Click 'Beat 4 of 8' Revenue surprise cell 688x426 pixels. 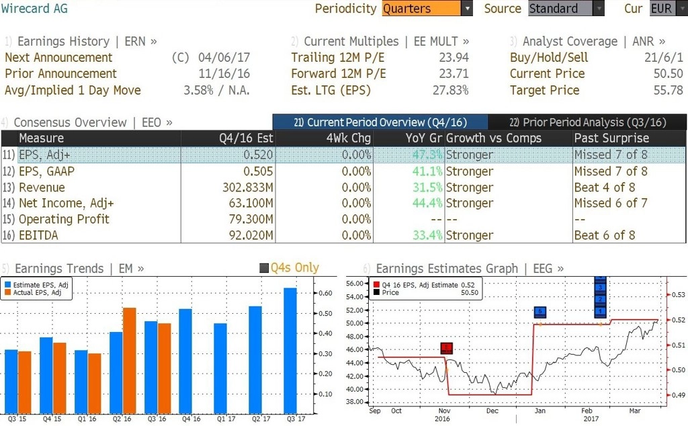point(605,187)
